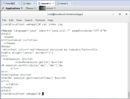Open the Terminal panel dropdown arrow

click(x=55, y=8)
